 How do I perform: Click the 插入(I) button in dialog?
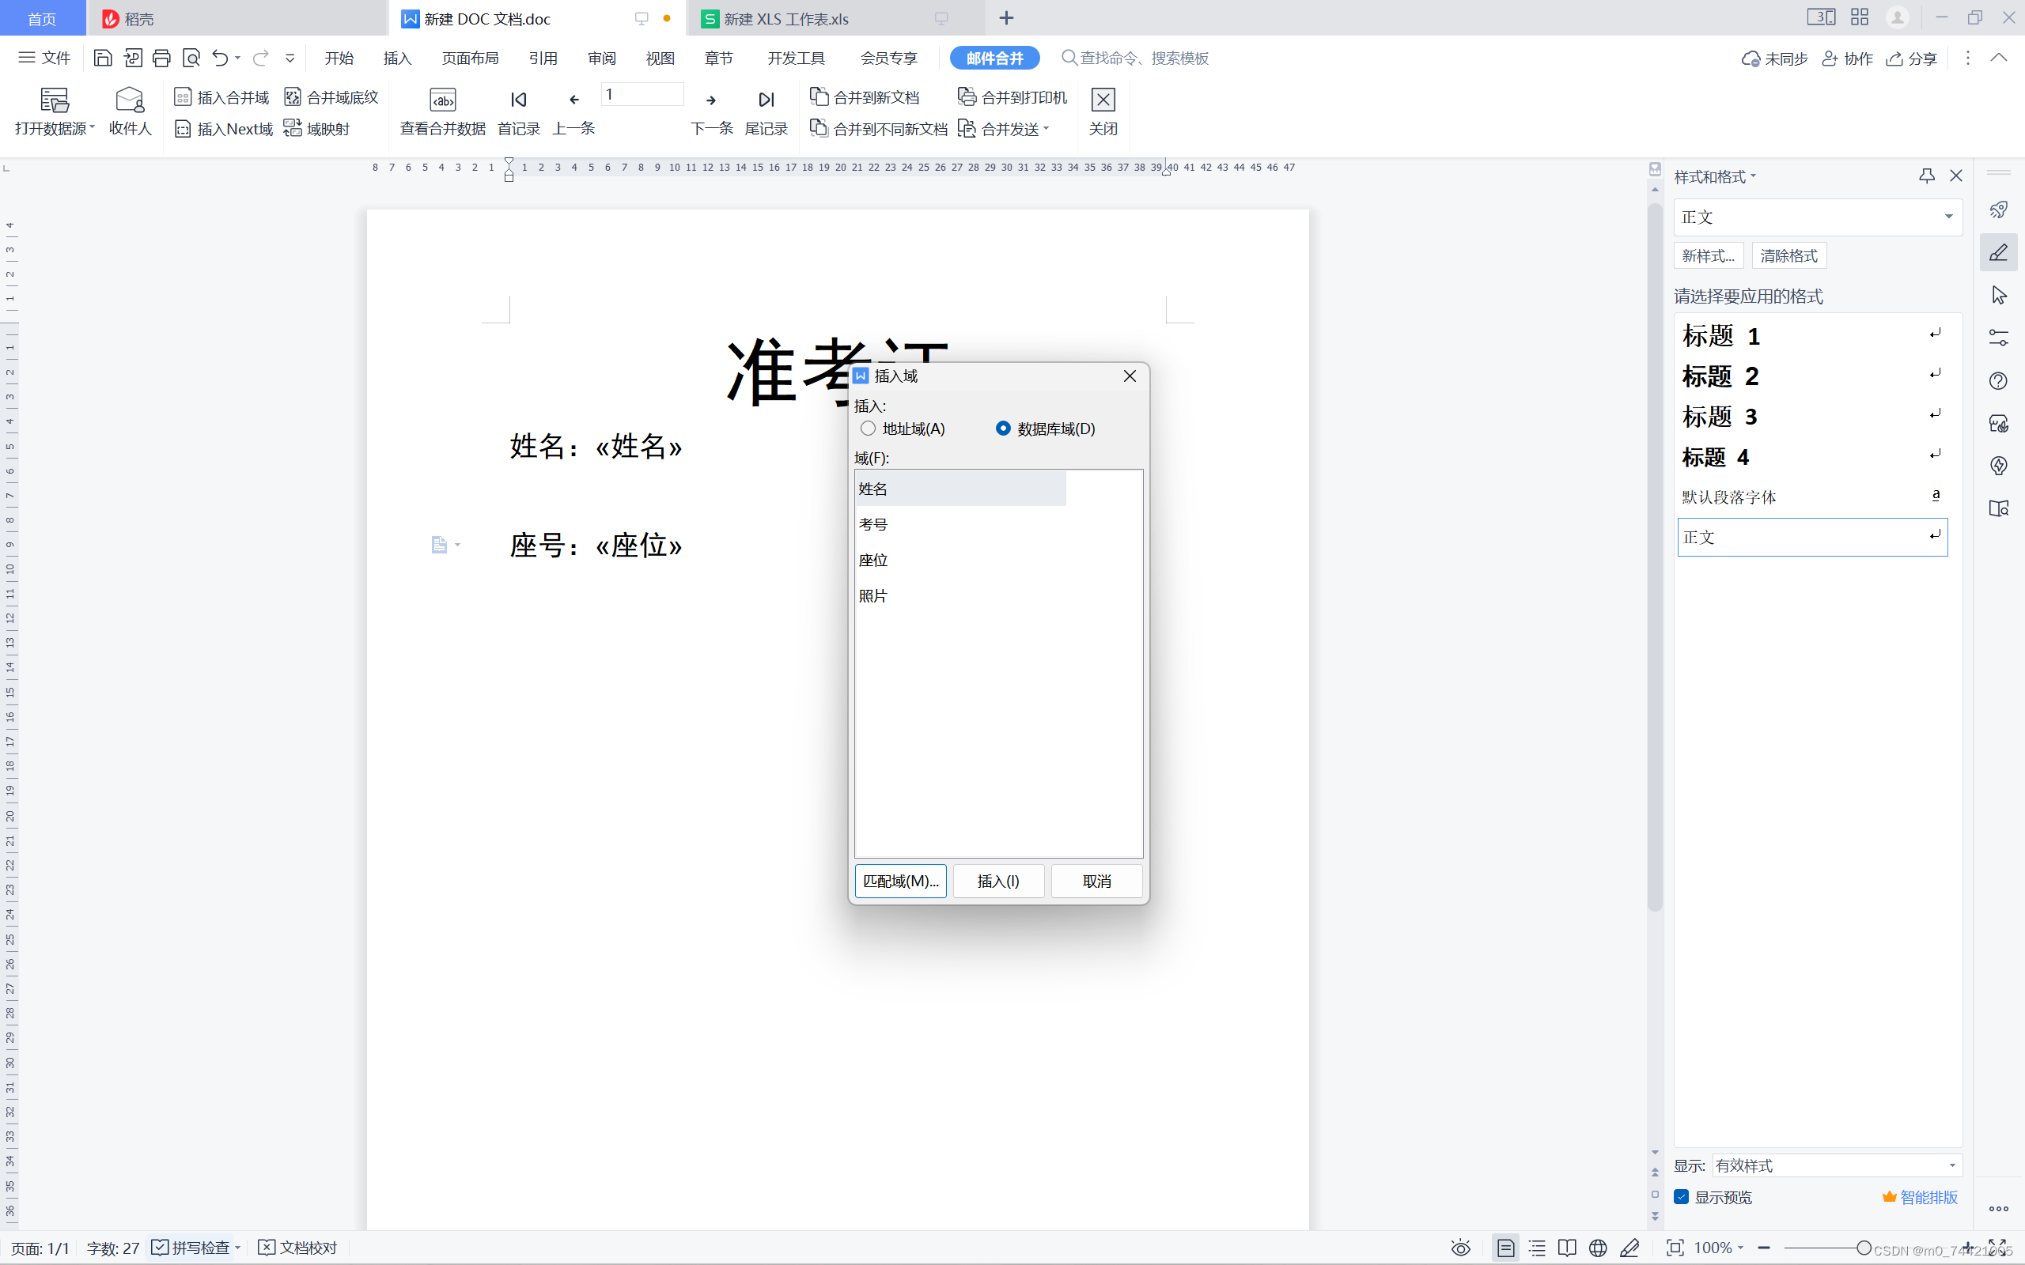998,881
